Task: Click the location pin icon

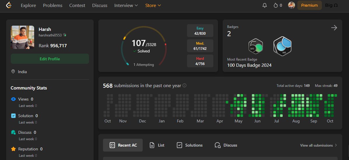Action: [13, 72]
